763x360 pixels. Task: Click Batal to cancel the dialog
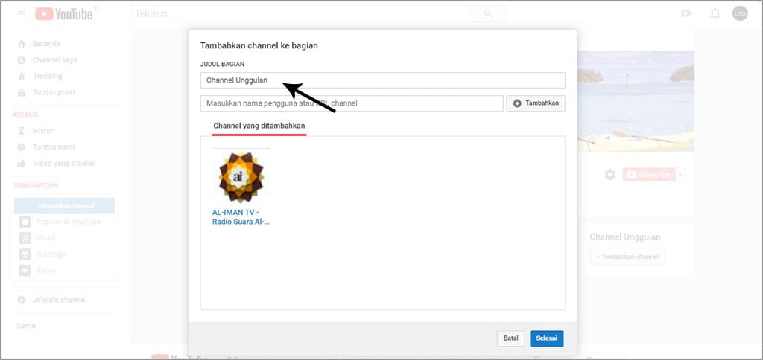click(x=511, y=338)
